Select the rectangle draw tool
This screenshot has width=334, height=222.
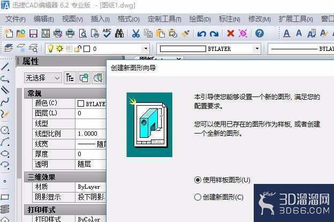coord(5,197)
